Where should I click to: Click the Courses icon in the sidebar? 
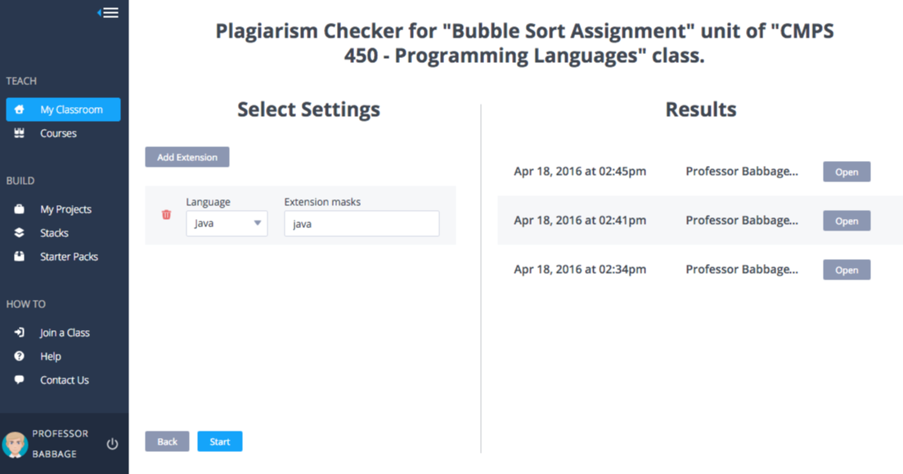(19, 132)
